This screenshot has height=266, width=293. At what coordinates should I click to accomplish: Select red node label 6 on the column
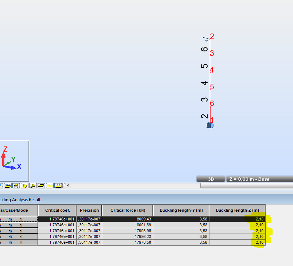[x=212, y=103]
